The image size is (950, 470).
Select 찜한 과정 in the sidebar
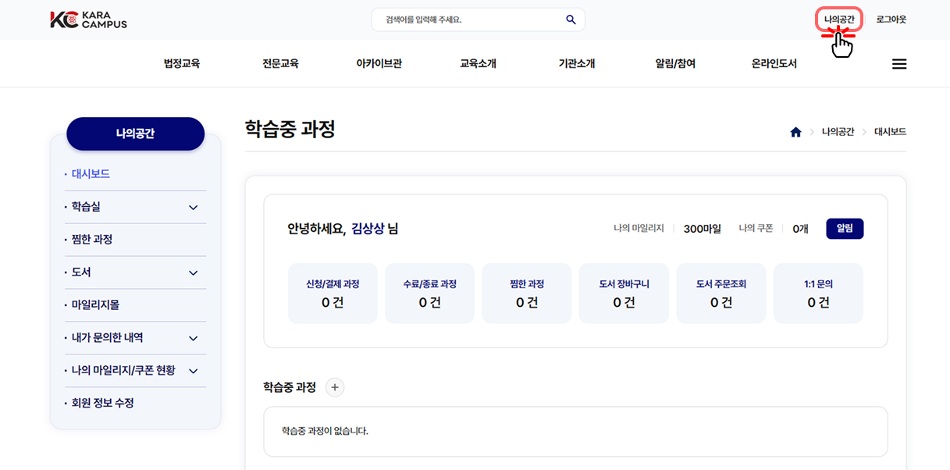tap(92, 240)
